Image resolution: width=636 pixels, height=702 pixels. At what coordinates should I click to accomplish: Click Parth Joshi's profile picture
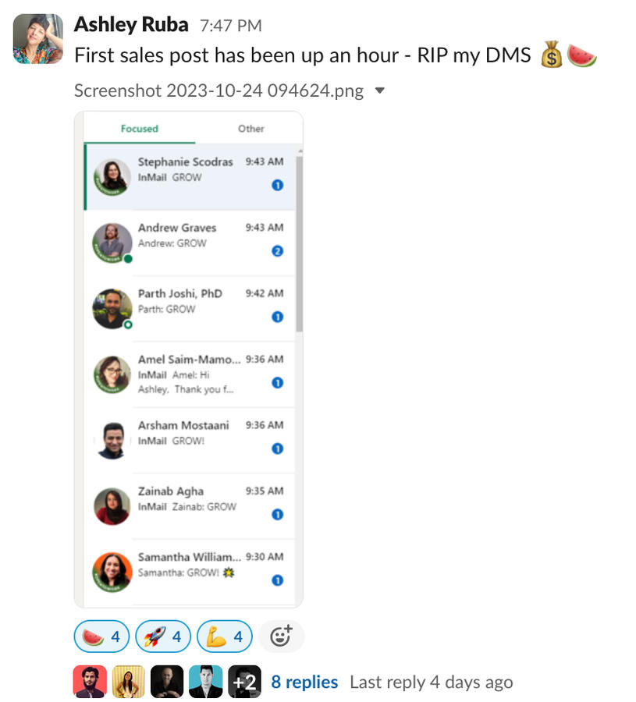[112, 308]
